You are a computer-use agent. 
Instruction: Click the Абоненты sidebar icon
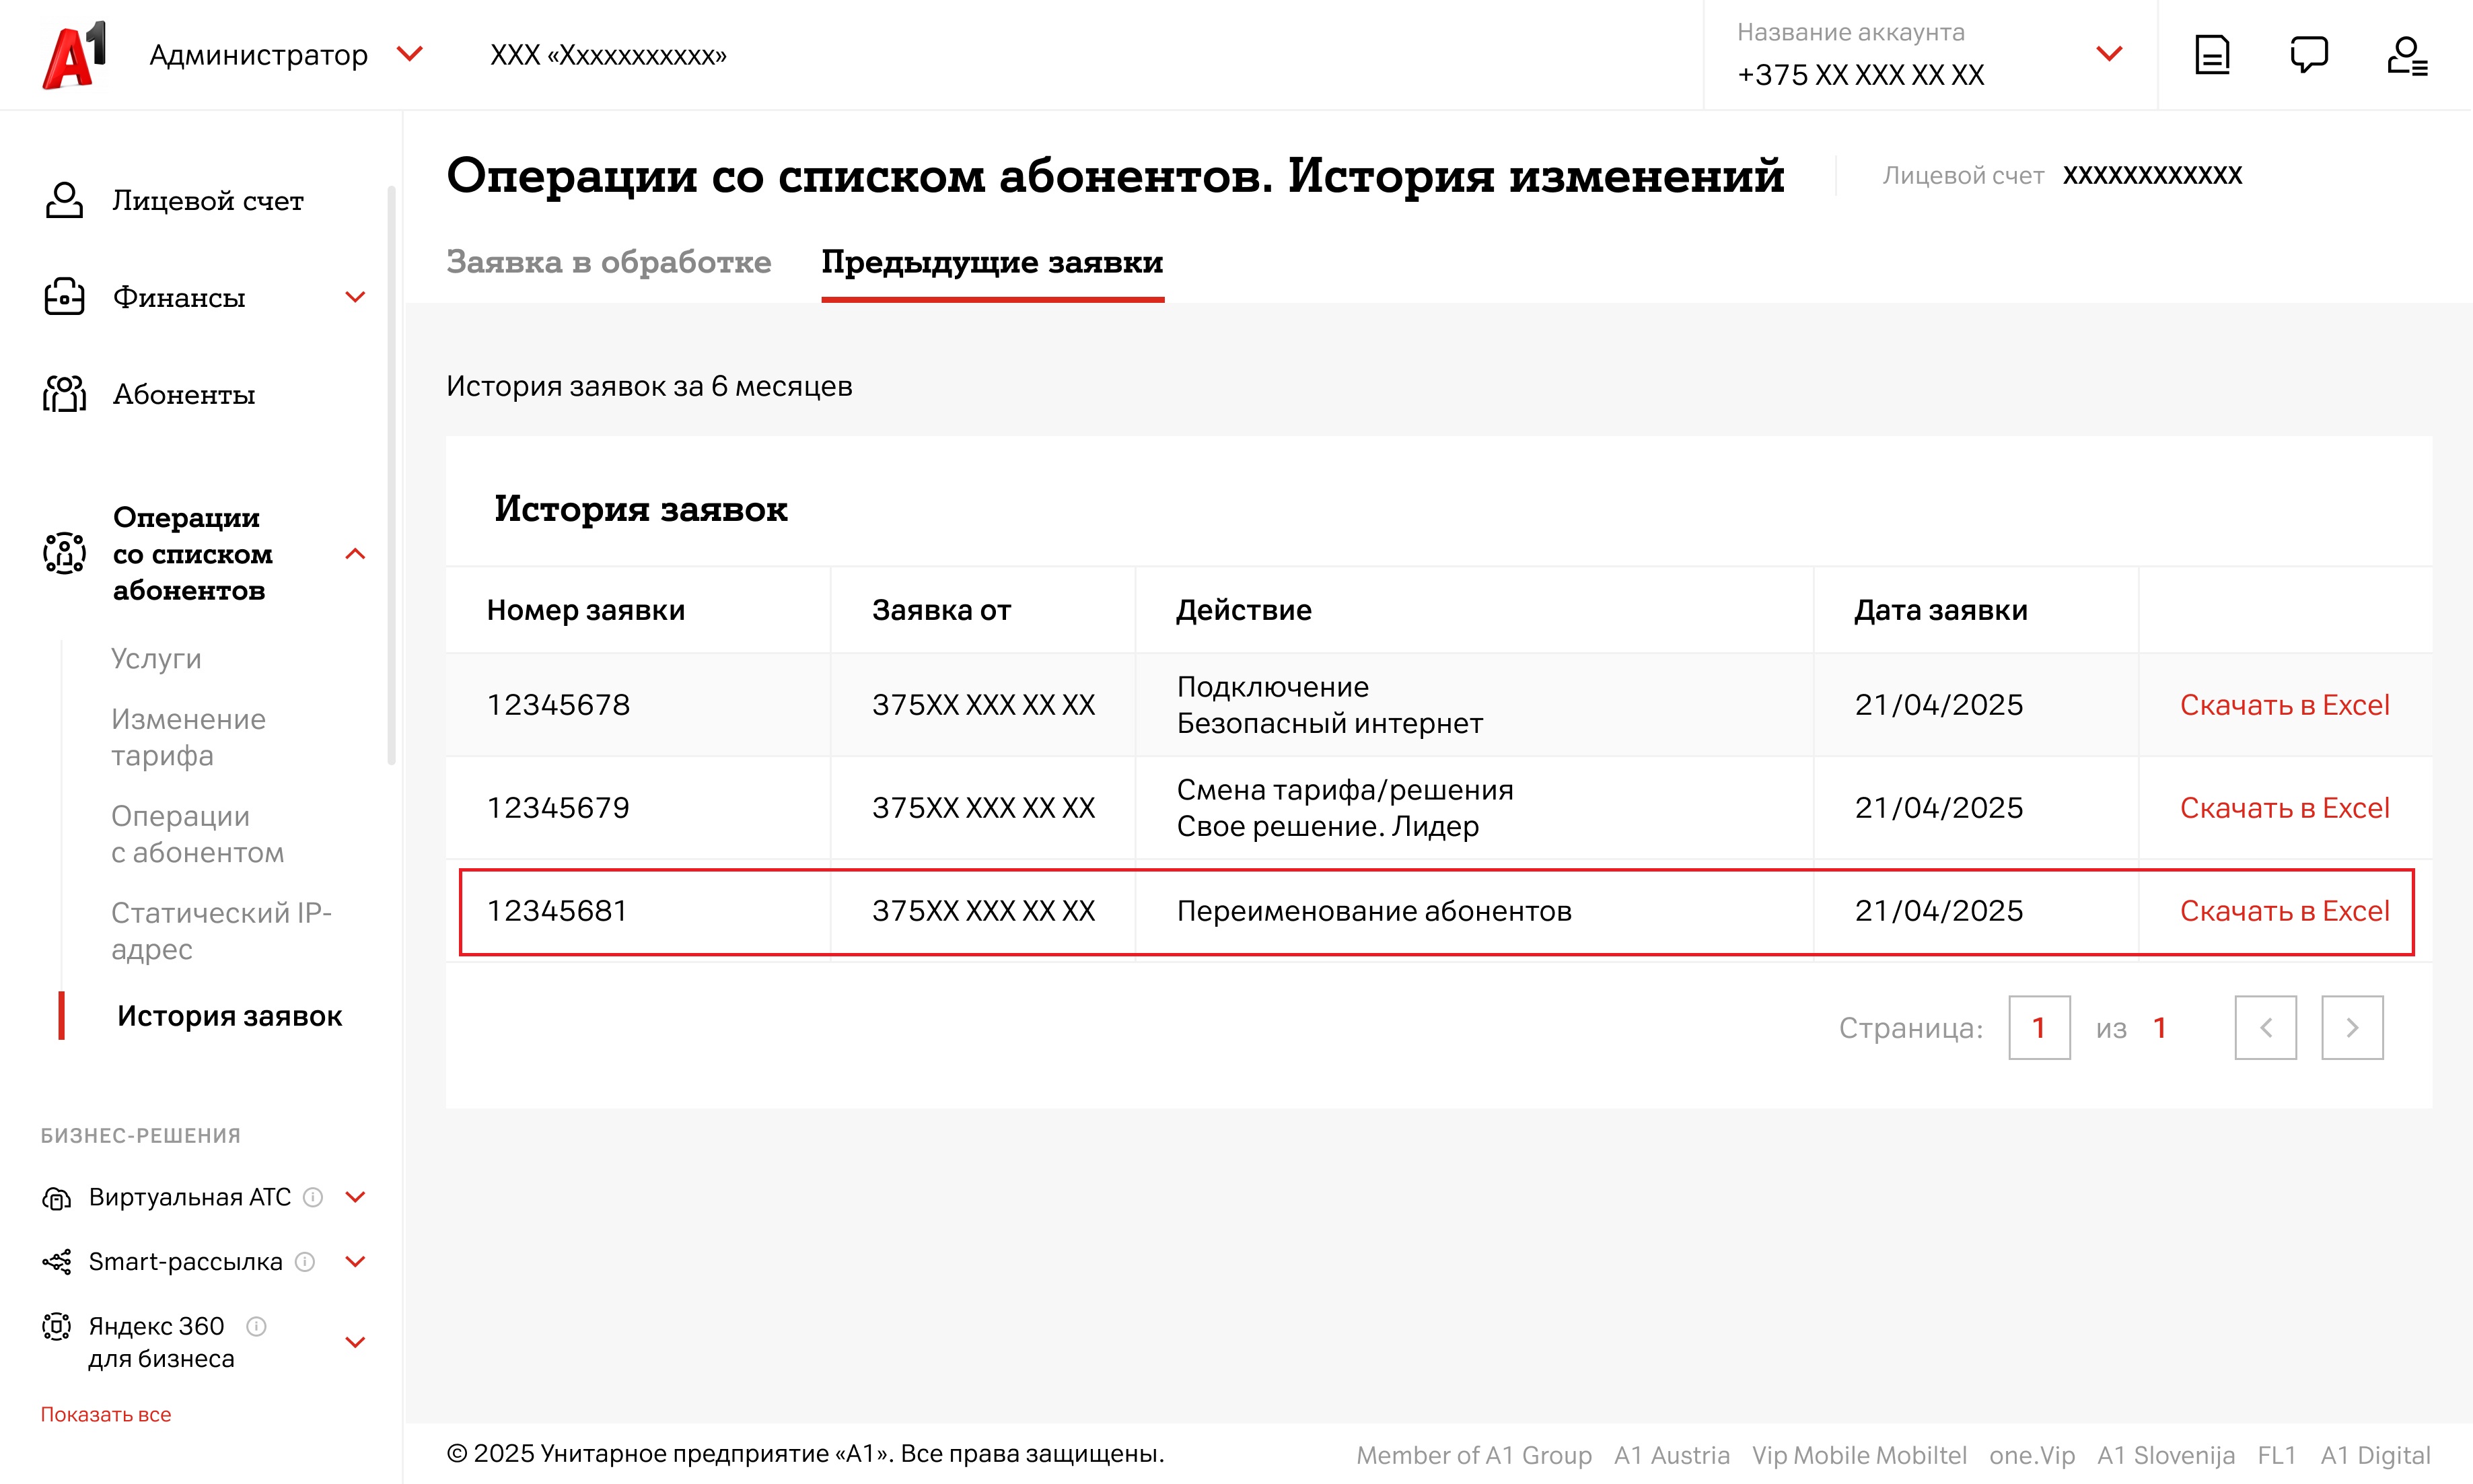tap(64, 394)
